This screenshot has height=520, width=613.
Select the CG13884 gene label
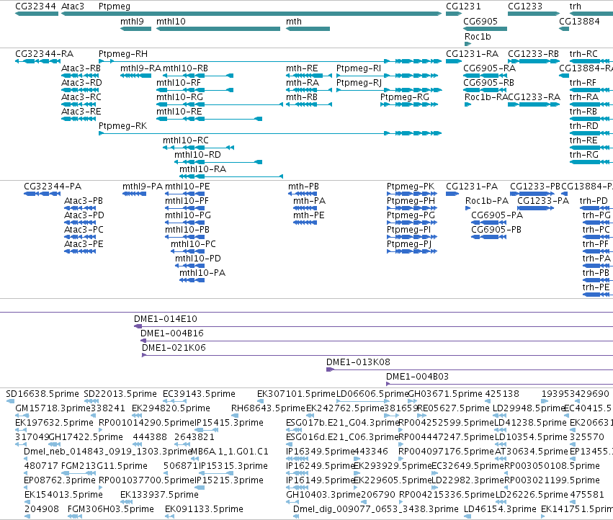[579, 22]
